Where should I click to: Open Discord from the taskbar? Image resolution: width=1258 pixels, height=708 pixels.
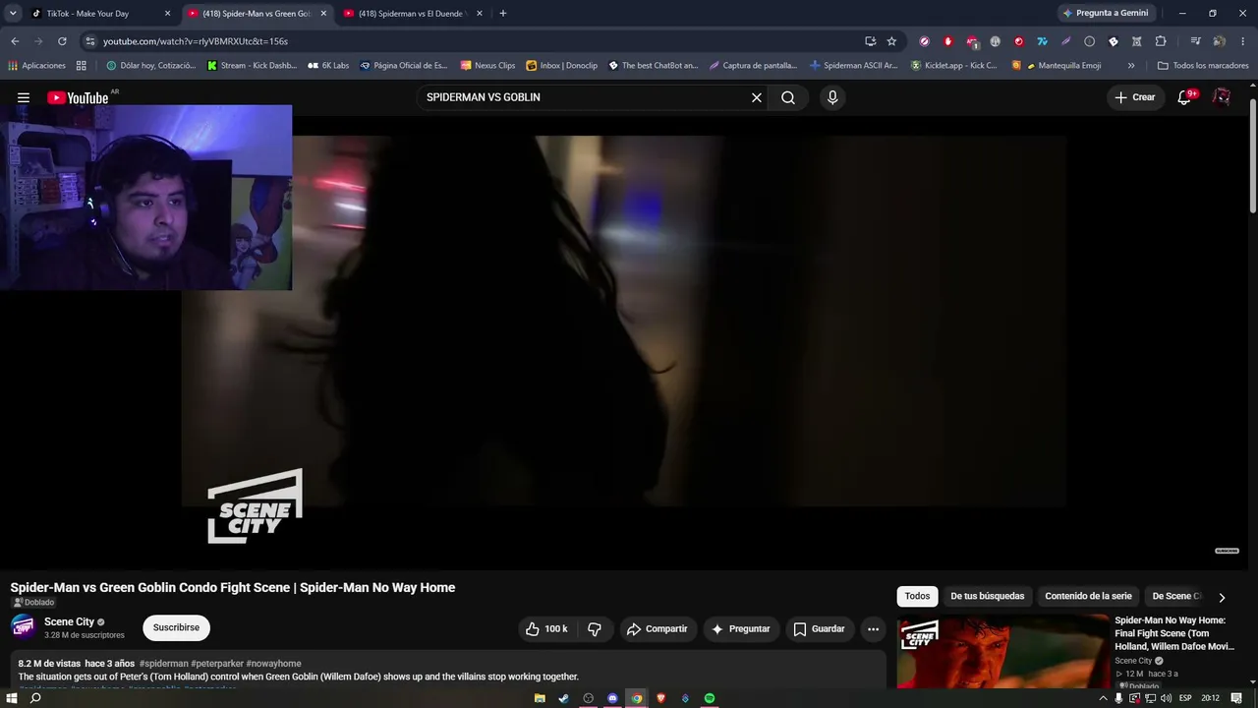point(612,698)
